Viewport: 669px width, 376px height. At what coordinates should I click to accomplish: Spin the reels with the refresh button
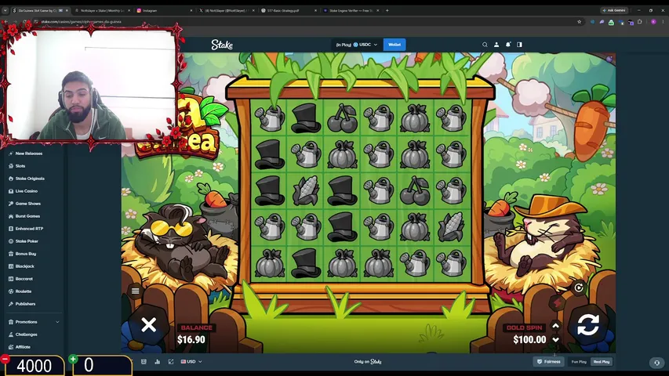pos(588,325)
